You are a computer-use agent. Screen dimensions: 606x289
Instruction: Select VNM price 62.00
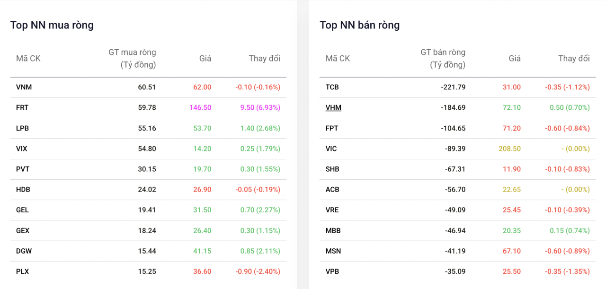202,87
